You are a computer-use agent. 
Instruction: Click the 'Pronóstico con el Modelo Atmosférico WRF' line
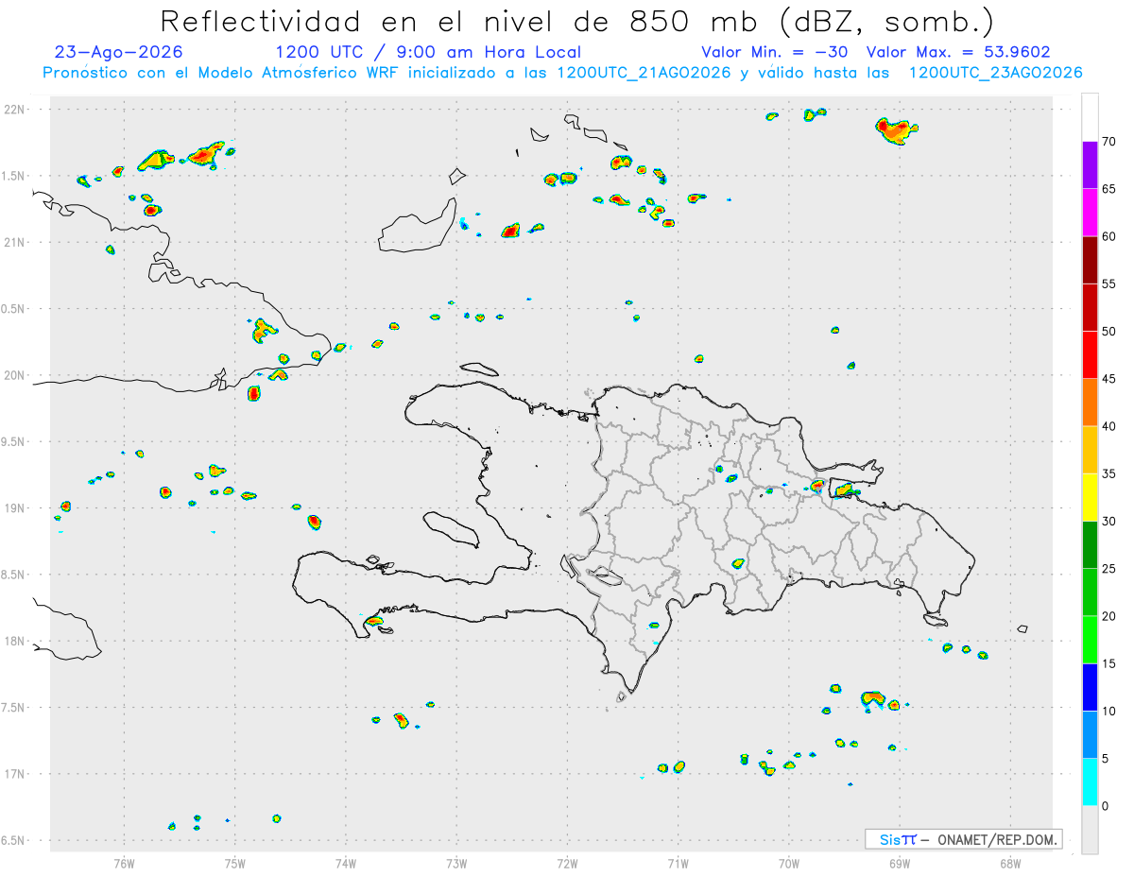point(562,73)
